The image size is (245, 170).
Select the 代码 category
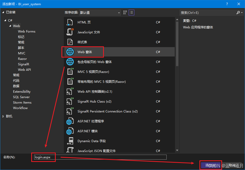pyautogui.click(x=16, y=81)
